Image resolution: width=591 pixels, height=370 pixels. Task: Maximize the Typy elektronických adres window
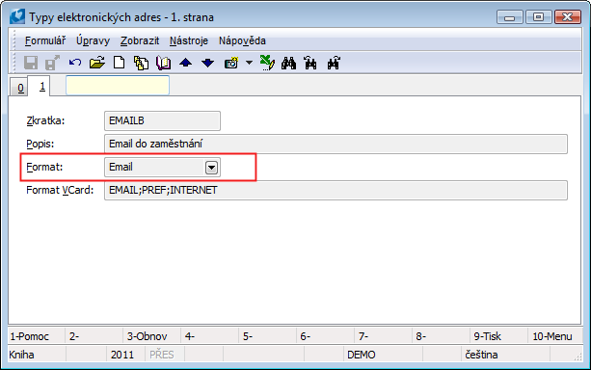point(539,17)
